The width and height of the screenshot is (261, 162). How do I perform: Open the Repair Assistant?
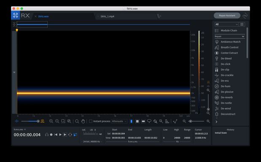click(227, 16)
